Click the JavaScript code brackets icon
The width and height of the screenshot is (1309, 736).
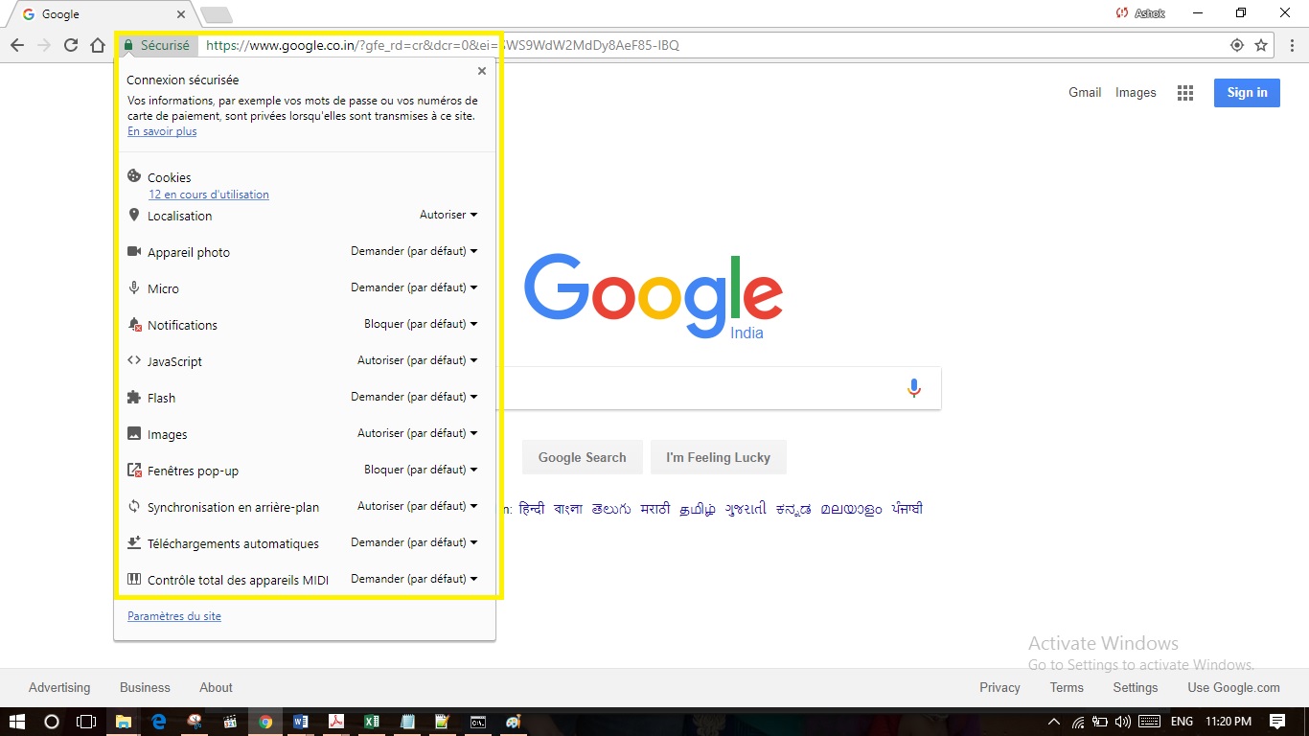point(134,360)
